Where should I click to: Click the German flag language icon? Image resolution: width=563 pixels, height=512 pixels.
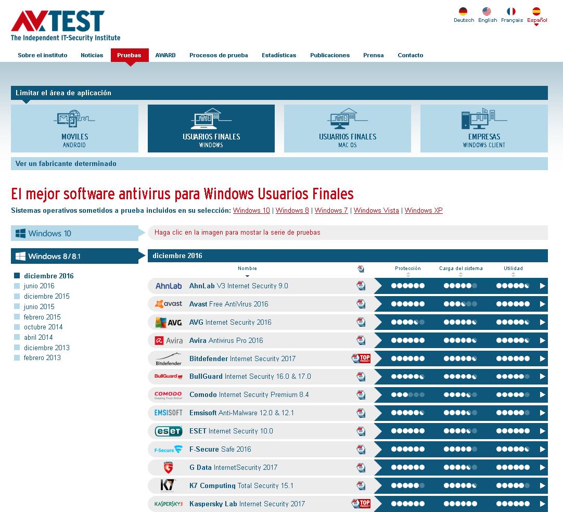pos(463,11)
